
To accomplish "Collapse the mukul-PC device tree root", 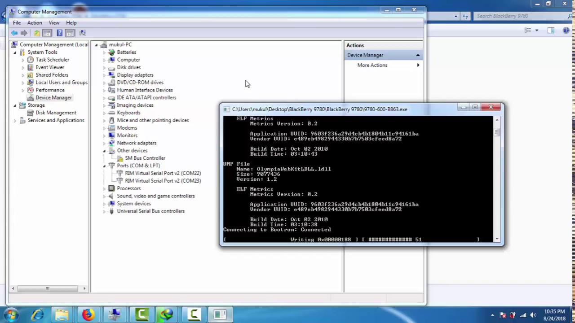I will coord(96,45).
